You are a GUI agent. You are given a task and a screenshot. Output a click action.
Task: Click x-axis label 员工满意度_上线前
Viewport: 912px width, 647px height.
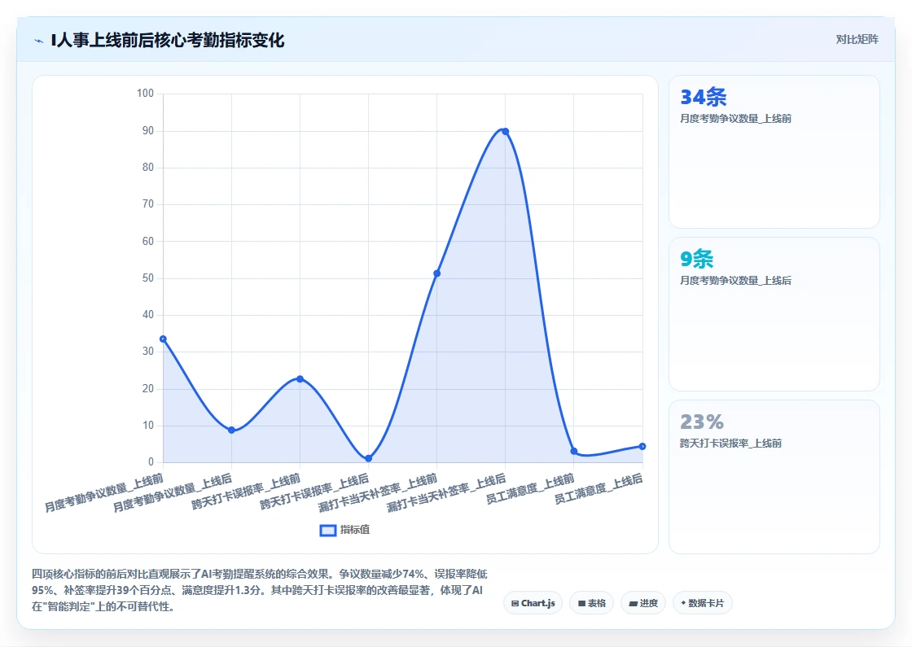click(530, 489)
